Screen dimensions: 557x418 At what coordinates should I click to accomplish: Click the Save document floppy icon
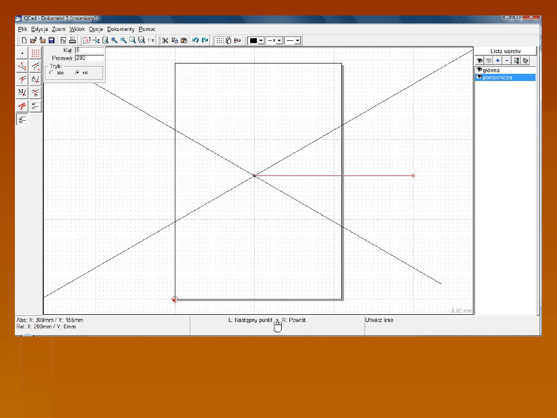tap(51, 40)
